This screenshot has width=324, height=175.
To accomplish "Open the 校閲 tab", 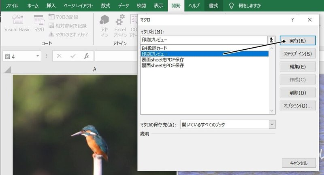I will tap(141, 6).
